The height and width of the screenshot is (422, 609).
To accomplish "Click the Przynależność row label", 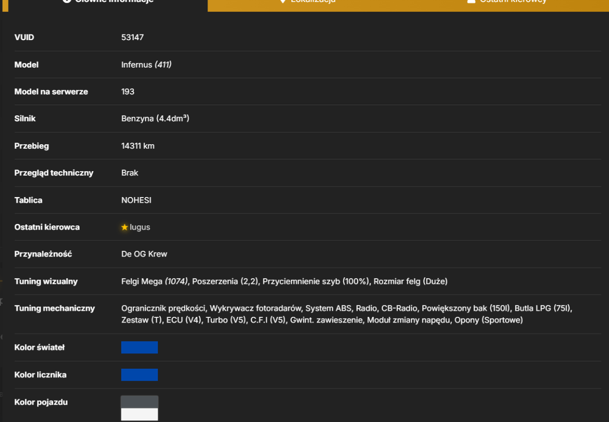I will tap(43, 254).
